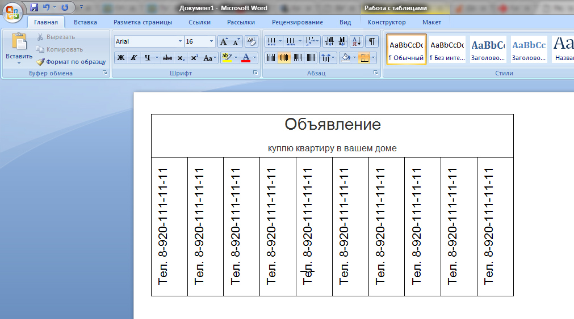Viewport: 574px width, 319px height.
Task: Expand the line spacing dropdown
Action: [x=333, y=58]
